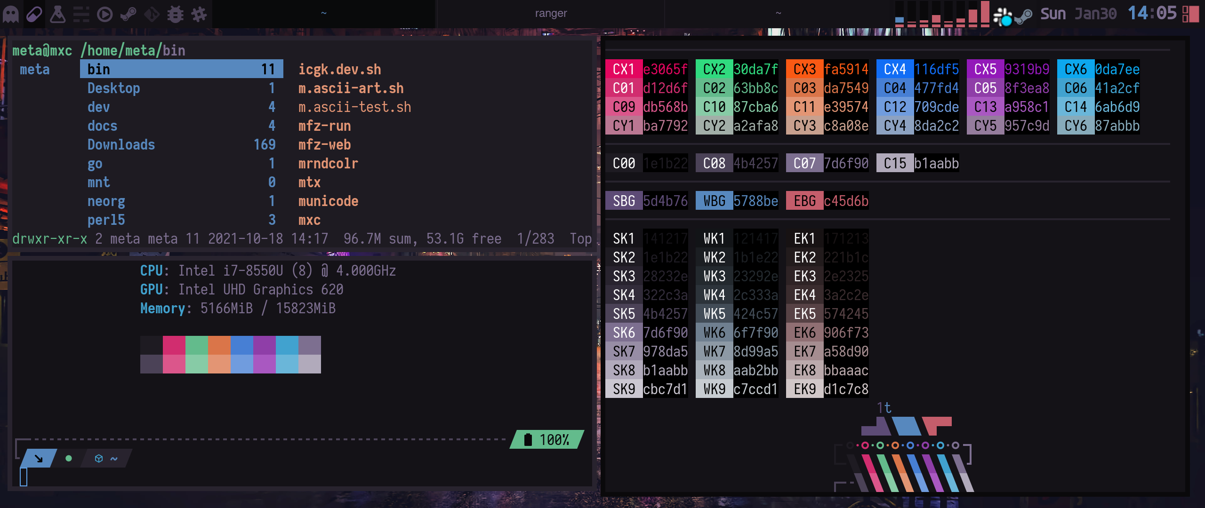The image size is (1205, 508).
Task: Switch to the ghost workspace icon
Action: (x=10, y=14)
